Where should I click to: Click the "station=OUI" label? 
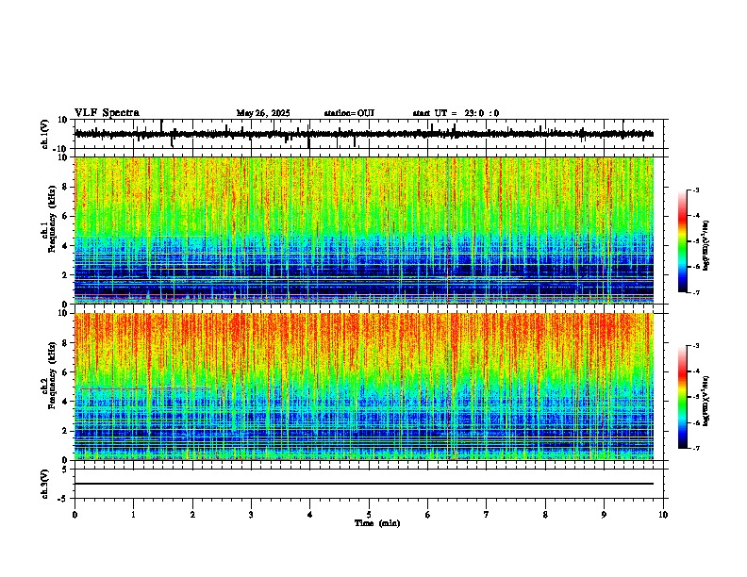tap(349, 113)
